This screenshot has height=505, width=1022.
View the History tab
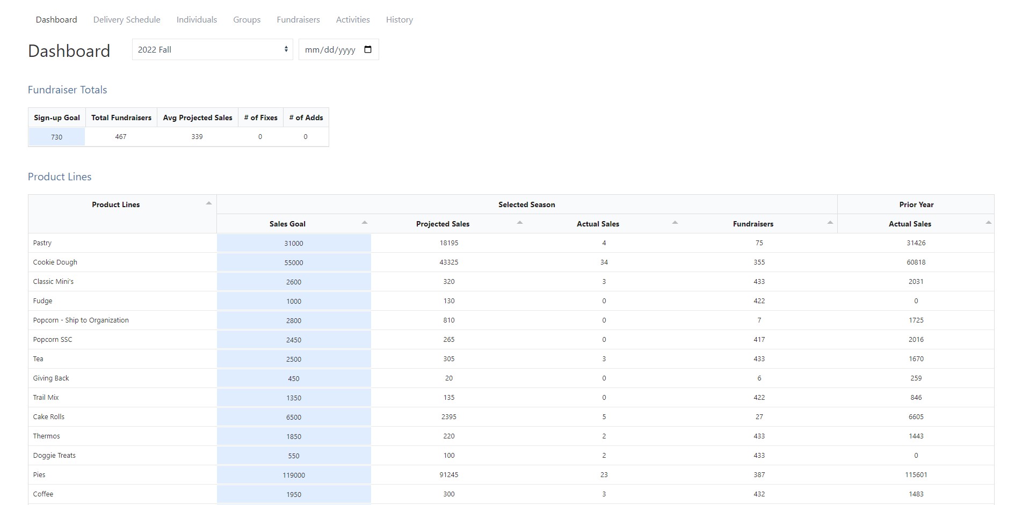400,19
